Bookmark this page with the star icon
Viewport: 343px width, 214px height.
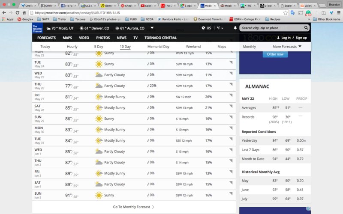[x=285, y=13]
